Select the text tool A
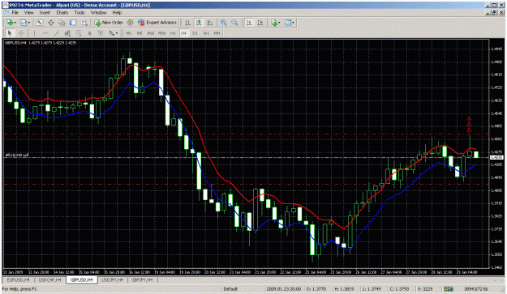This screenshot has width=507, height=294. [x=89, y=33]
